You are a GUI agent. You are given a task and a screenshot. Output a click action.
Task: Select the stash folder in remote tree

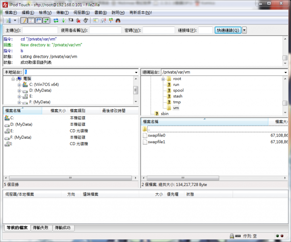pos(178,96)
